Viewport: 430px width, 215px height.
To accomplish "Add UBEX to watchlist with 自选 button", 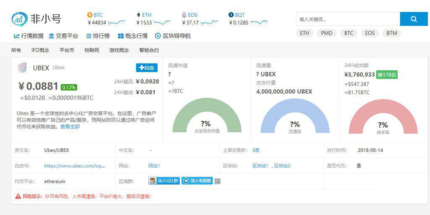I will (147, 68).
